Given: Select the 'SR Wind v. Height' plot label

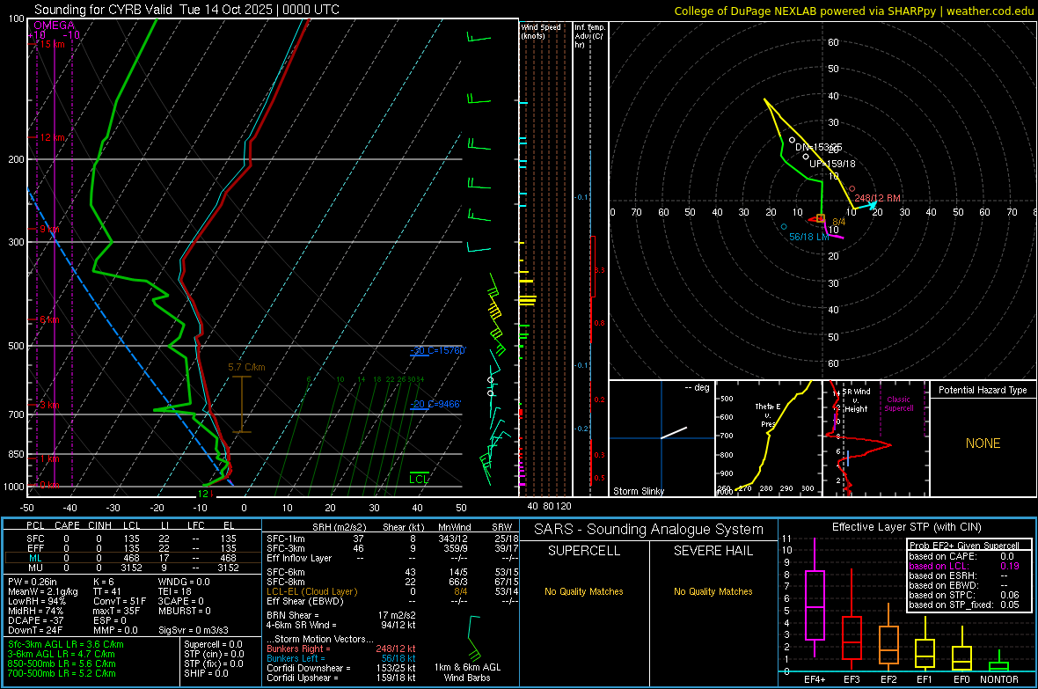Looking at the screenshot, I should (x=857, y=400).
